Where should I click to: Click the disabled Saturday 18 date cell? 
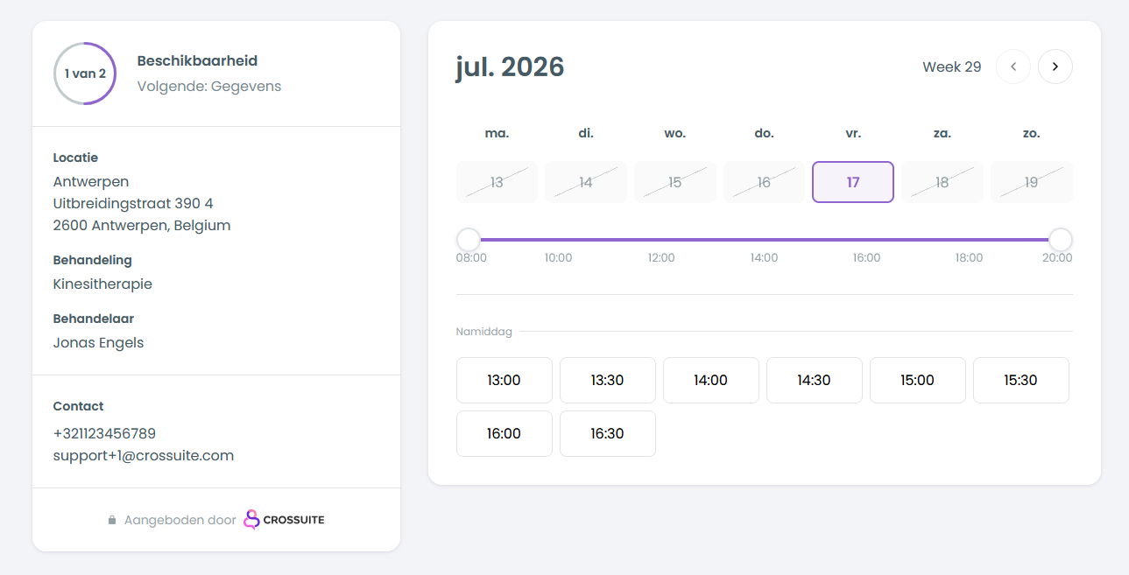[942, 182]
